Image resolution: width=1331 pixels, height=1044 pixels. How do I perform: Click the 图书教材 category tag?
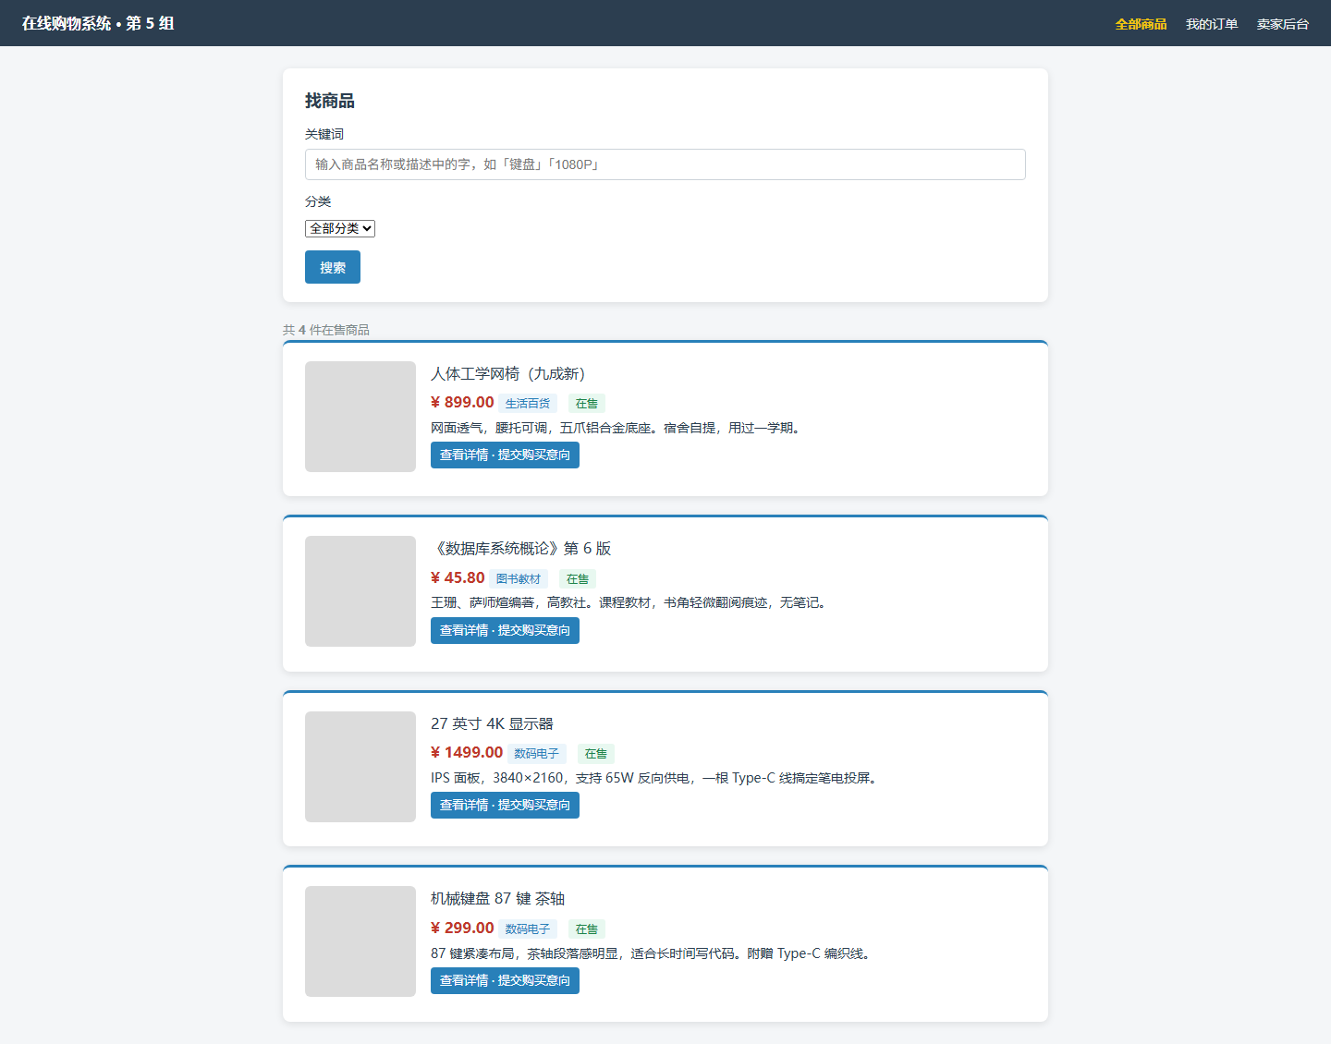pyautogui.click(x=519, y=579)
